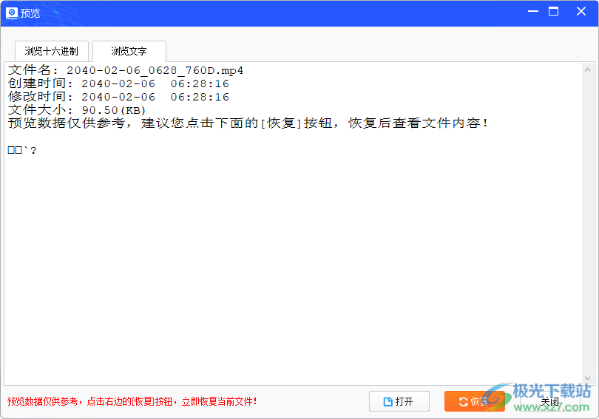
Task: Click the 预览数据仅供参考 notice line in text area
Action: pos(248,123)
